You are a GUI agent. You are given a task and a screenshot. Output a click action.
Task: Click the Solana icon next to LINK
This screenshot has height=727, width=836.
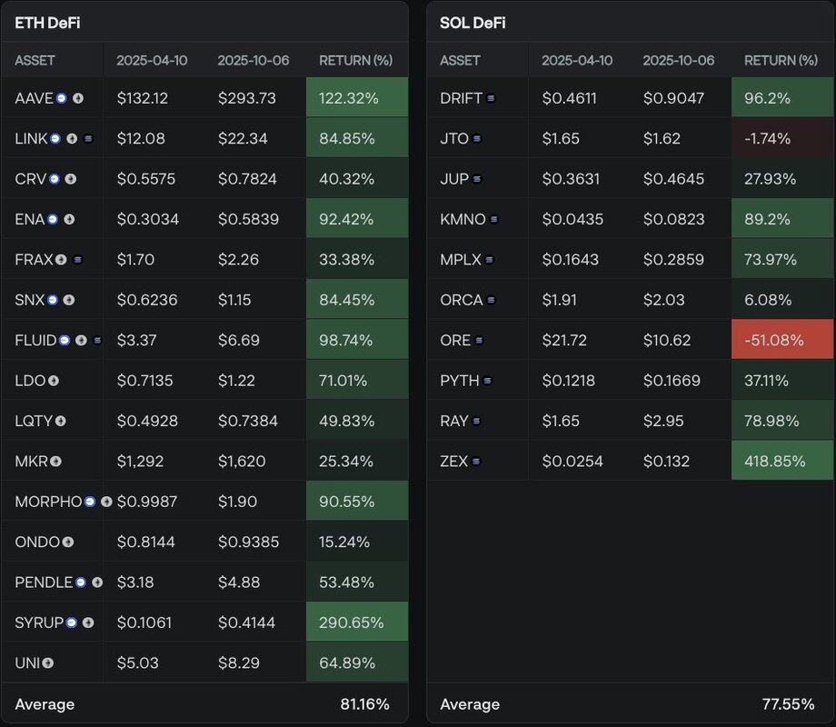coord(88,138)
